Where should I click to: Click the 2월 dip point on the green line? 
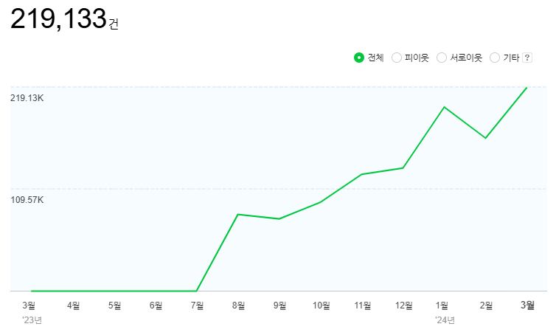[485, 138]
